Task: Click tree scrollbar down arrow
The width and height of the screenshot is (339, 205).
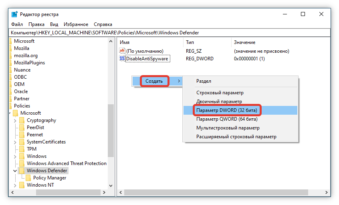Action: (111, 185)
